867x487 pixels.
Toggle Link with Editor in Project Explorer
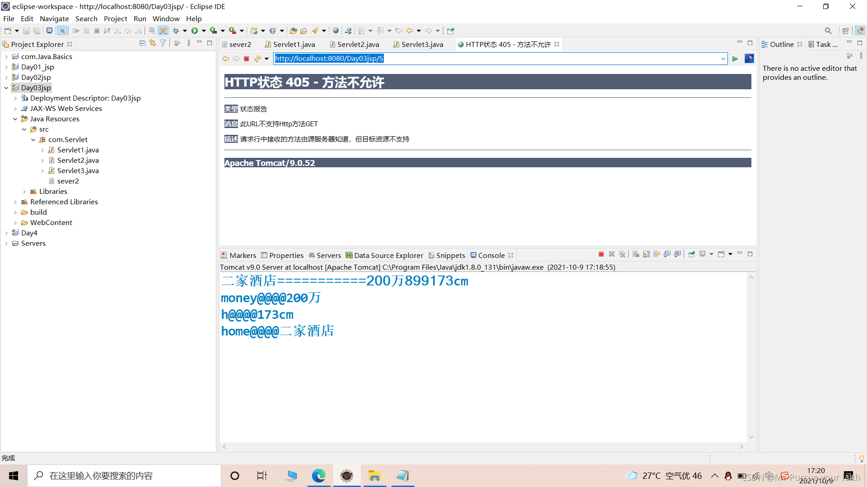[153, 43]
